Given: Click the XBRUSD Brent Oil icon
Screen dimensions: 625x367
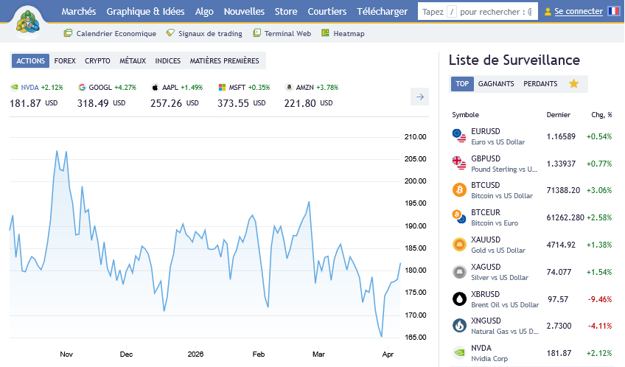Looking at the screenshot, I should pos(459,298).
